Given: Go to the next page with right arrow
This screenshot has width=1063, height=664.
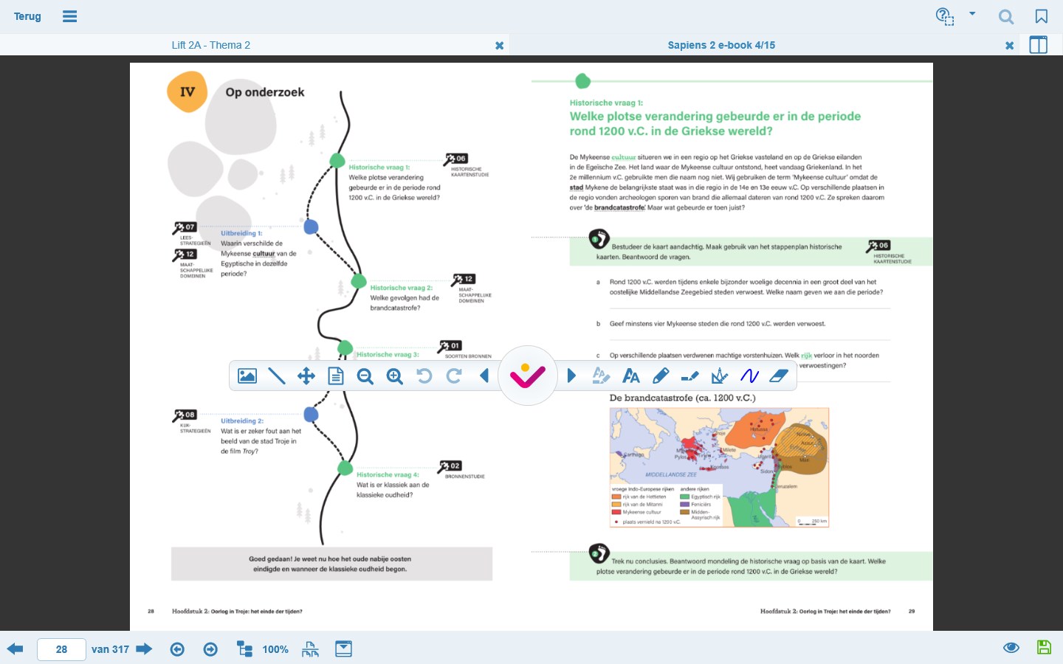Looking at the screenshot, I should [144, 649].
